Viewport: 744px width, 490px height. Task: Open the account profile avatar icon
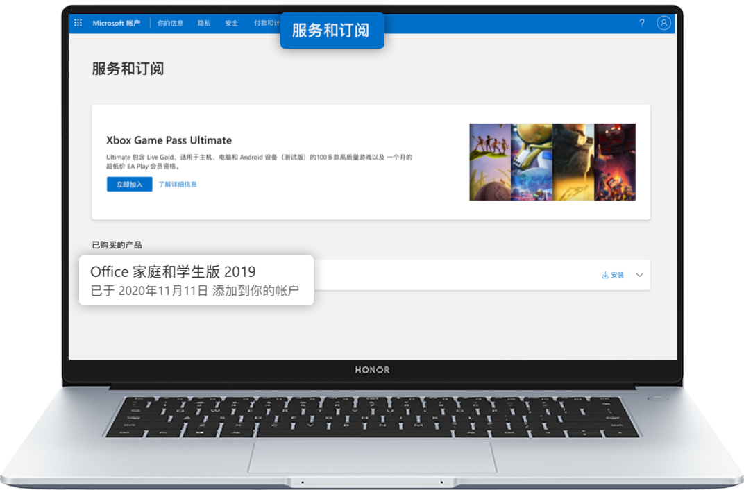coord(663,23)
